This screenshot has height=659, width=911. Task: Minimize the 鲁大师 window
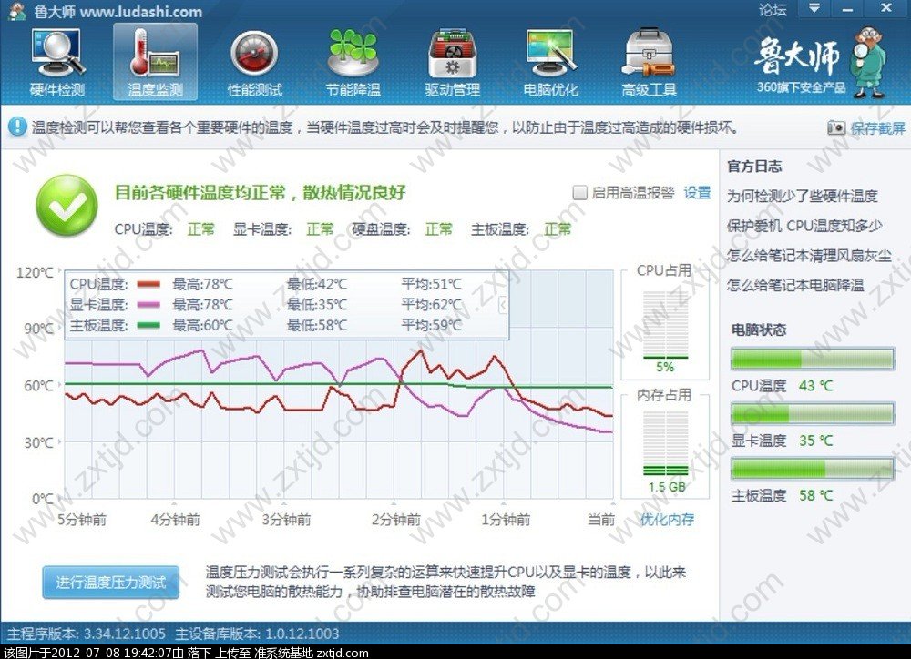[x=848, y=8]
